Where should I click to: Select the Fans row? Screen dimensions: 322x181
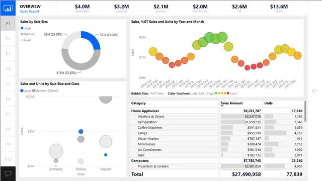click(x=217, y=155)
